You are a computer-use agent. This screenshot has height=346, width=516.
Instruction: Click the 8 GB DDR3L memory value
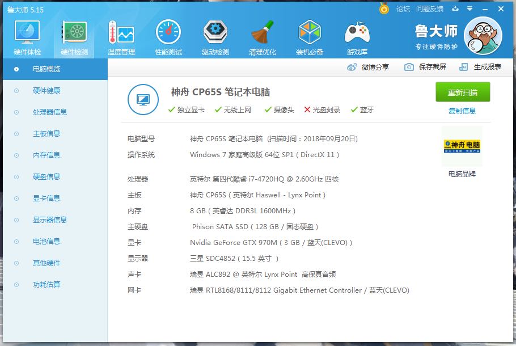[x=243, y=210]
